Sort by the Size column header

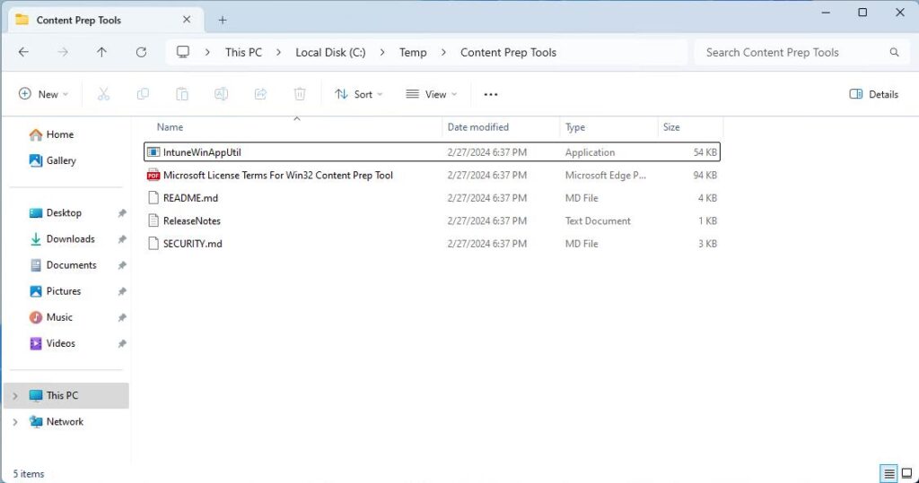[x=671, y=127]
